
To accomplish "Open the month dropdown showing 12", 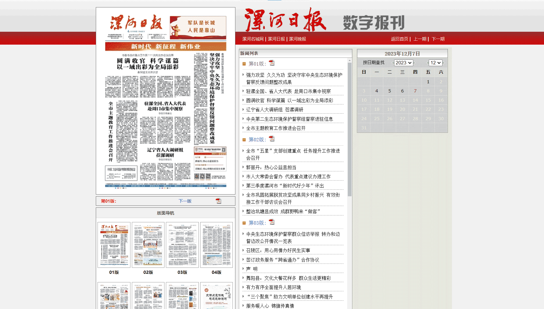I will pos(436,63).
